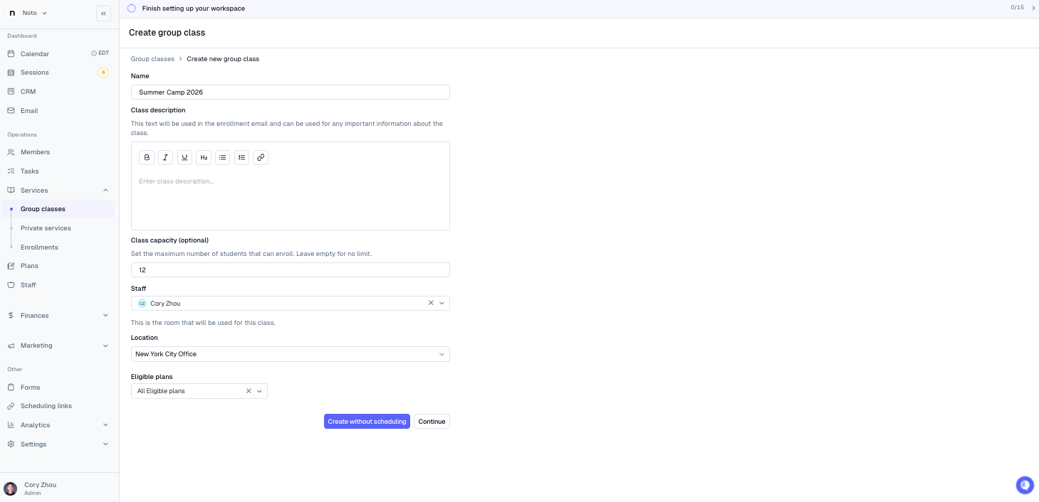Open Scheduling links page

pyautogui.click(x=46, y=406)
